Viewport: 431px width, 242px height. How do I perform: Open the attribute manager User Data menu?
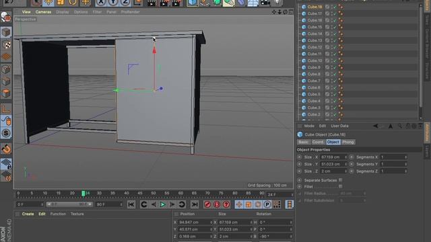339,126
